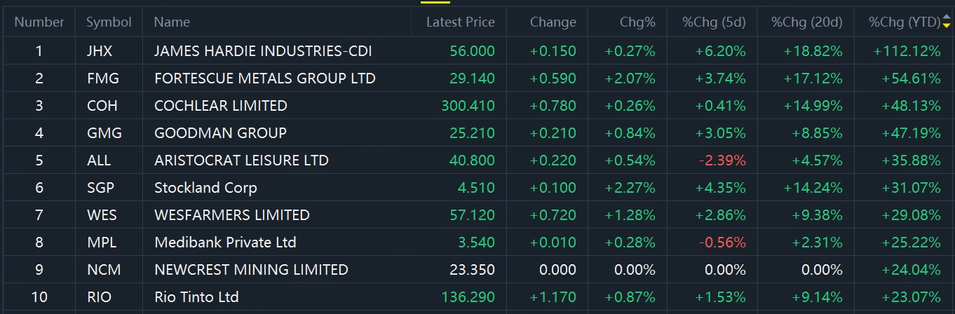Viewport: 955px width, 314px height.
Task: Select Medibank Private Ltd row
Action: click(477, 243)
